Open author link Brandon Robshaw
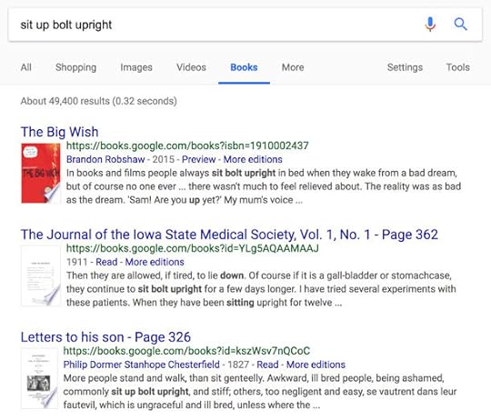The image size is (491, 420). coord(105,159)
